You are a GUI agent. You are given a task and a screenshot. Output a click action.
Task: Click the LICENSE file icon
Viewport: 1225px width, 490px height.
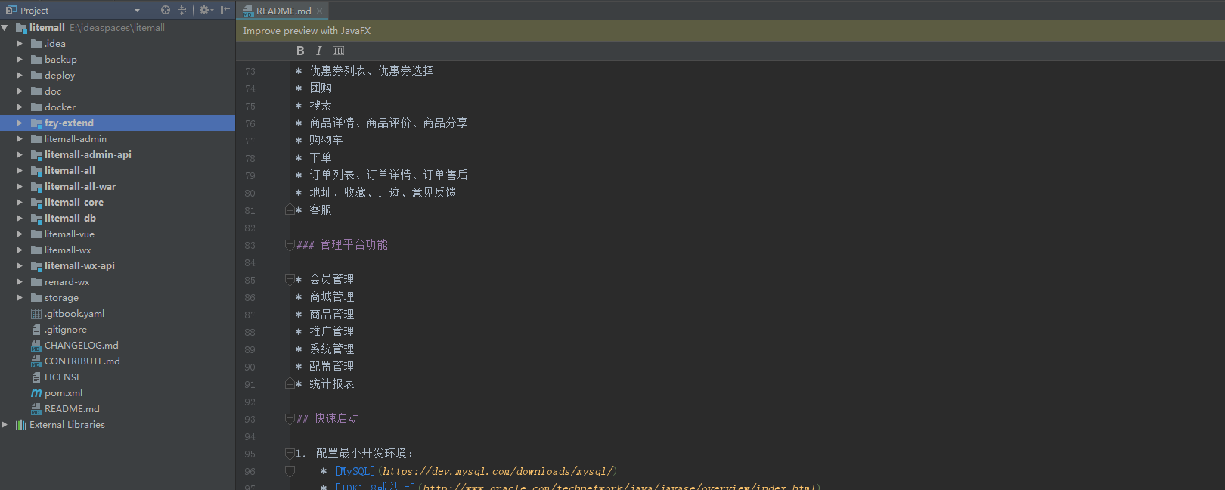tap(36, 377)
